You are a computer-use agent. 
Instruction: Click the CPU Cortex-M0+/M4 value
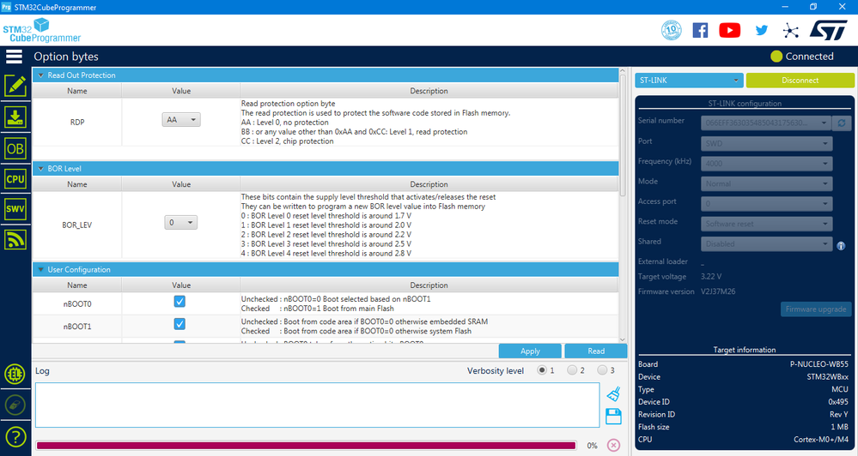click(821, 440)
